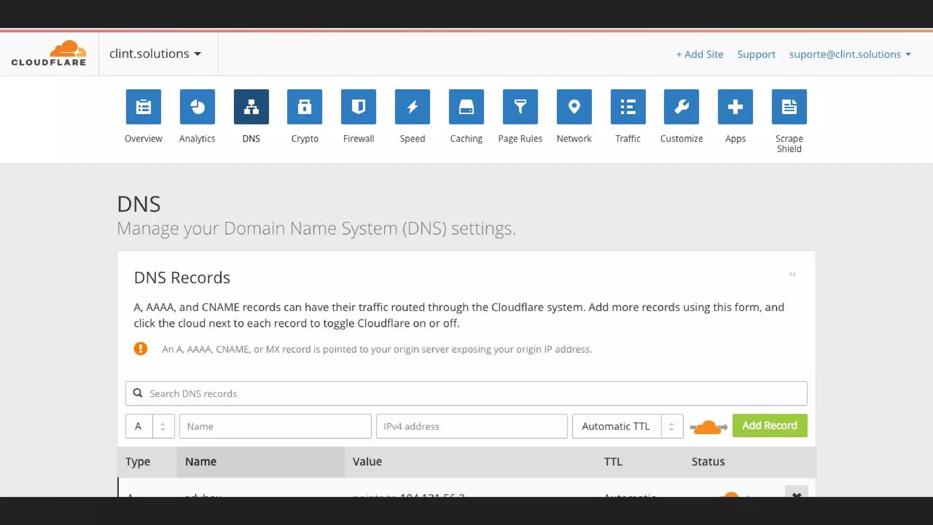Screen dimensions: 933x525
Task: Open the Overview section icon
Action: (144, 107)
